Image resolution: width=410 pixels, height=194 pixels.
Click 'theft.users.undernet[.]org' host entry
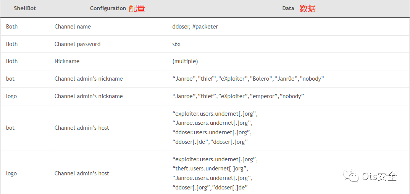click(x=210, y=168)
